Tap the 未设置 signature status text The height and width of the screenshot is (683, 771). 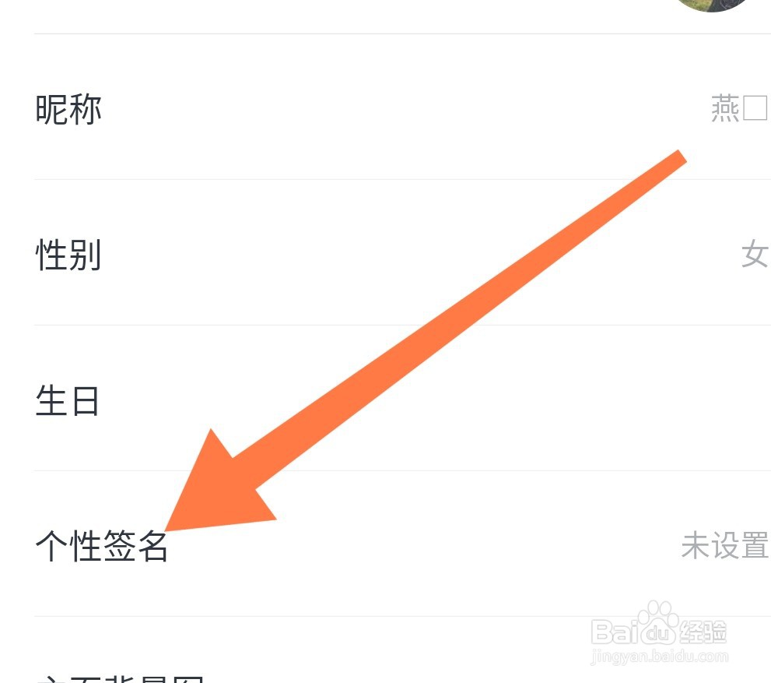[725, 545]
